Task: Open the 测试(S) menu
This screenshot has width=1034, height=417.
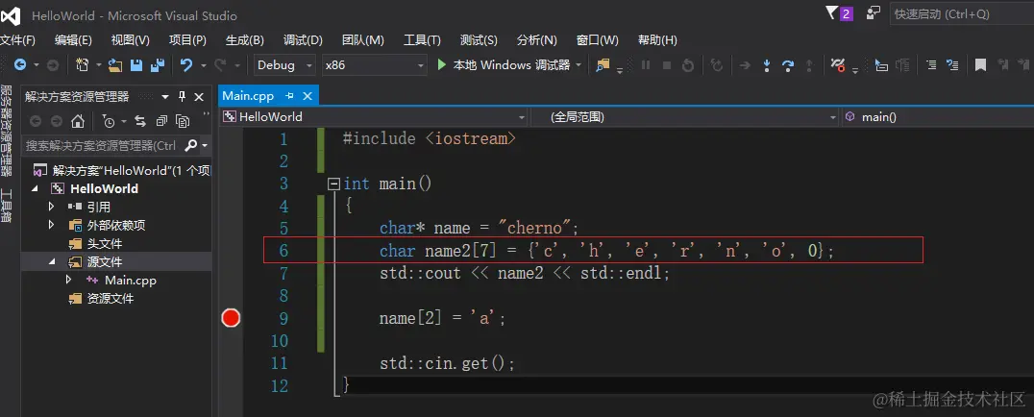Action: pyautogui.click(x=479, y=40)
